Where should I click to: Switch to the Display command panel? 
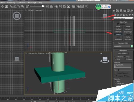click(128, 11)
